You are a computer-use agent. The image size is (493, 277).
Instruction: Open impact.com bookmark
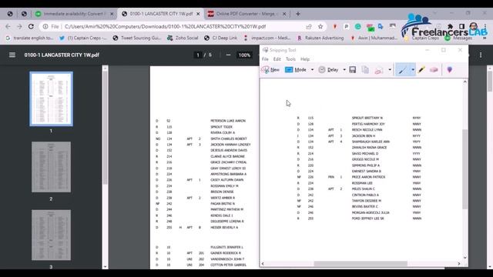(267, 38)
